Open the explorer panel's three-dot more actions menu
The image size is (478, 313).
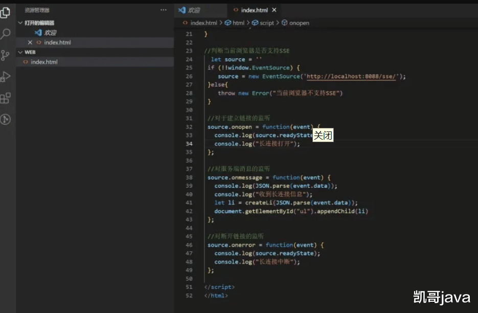[163, 10]
